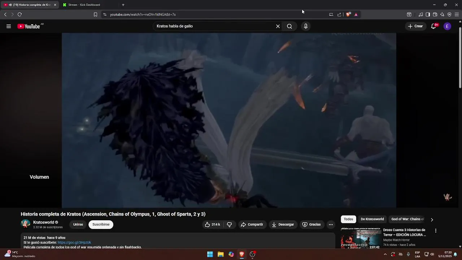Image resolution: width=462 pixels, height=260 pixels.
Task: Open the Windows Start menu
Action: pos(210,254)
